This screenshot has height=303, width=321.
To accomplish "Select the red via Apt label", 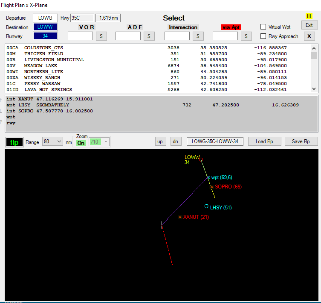I will [x=231, y=27].
